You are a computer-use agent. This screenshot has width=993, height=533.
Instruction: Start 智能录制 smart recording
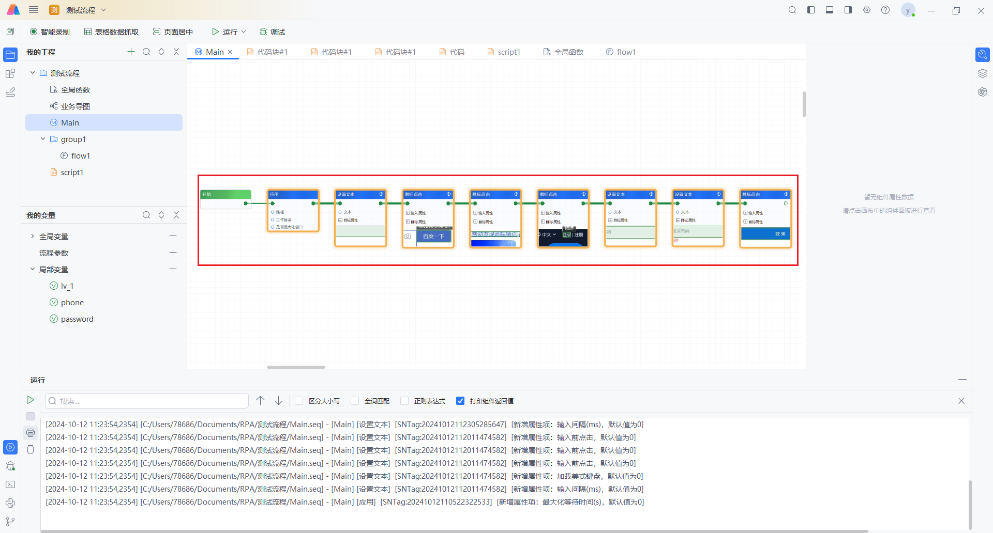pos(50,32)
